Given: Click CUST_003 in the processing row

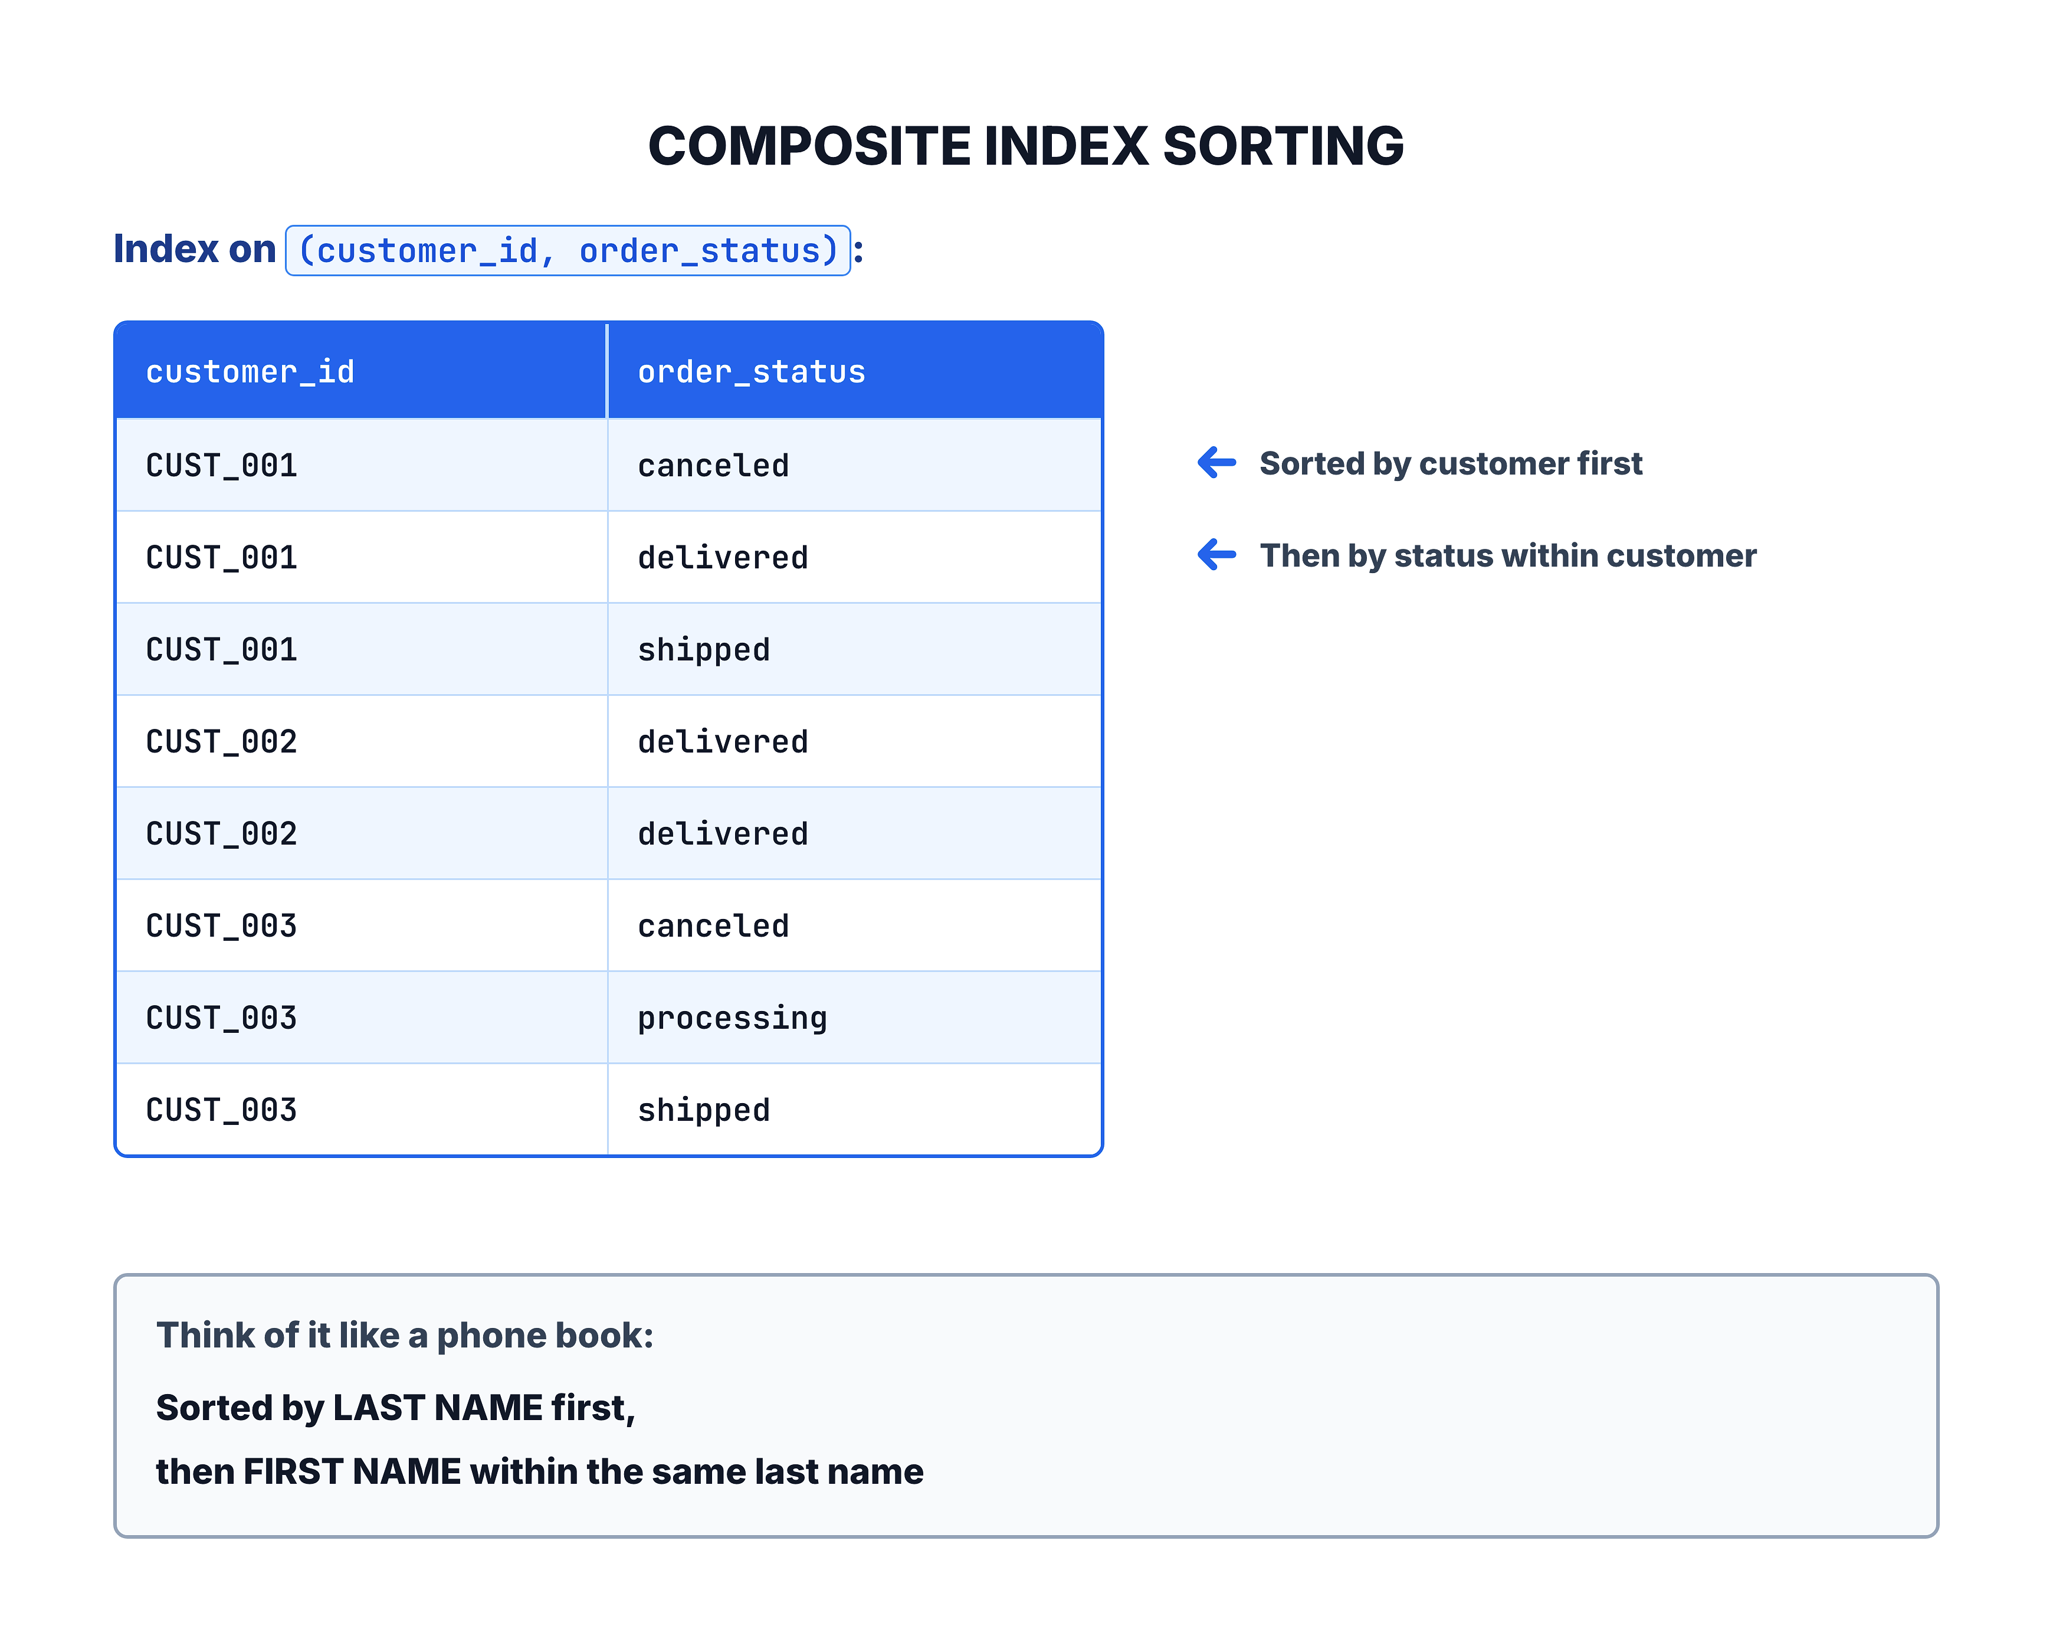Looking at the screenshot, I should coord(221,1018).
